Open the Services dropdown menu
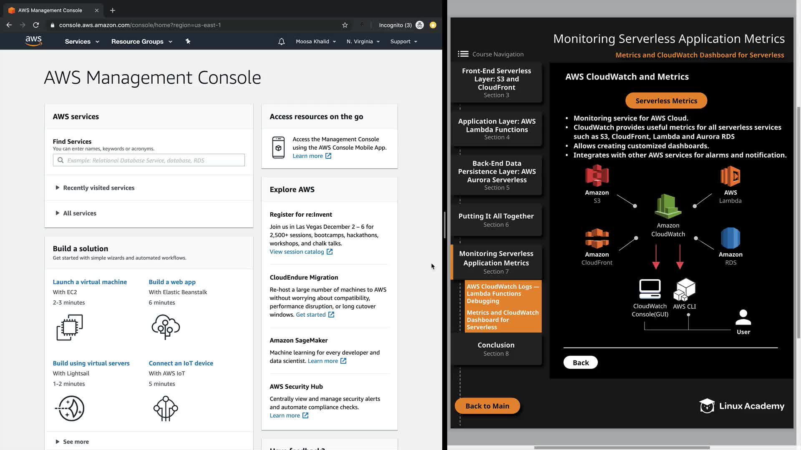 click(82, 42)
